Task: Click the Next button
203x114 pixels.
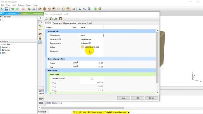Action: coord(124,98)
